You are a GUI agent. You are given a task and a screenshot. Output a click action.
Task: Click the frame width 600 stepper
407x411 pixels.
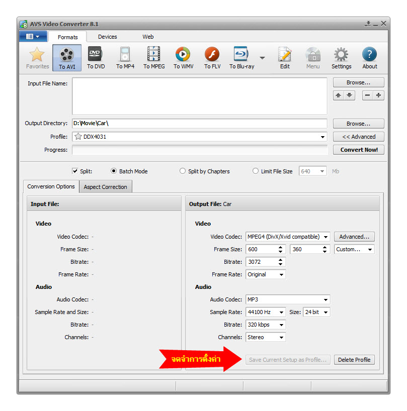[x=281, y=249]
